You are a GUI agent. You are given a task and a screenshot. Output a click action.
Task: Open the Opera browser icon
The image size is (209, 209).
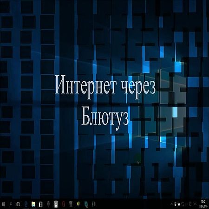pos(64,204)
